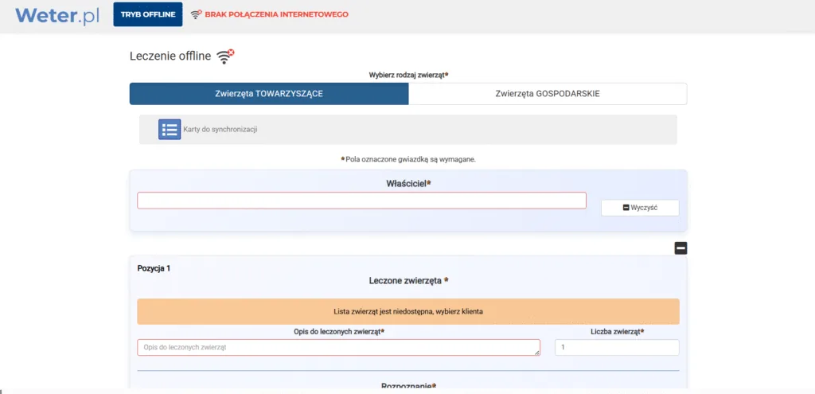Click the orange Lista zwierząt jest niedostępna notice
The image size is (815, 394).
pos(408,312)
